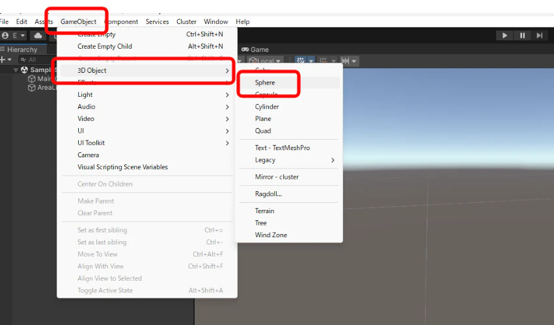This screenshot has width=554, height=325.
Task: Create a Sphere from 3D Object submenu
Action: [x=288, y=83]
